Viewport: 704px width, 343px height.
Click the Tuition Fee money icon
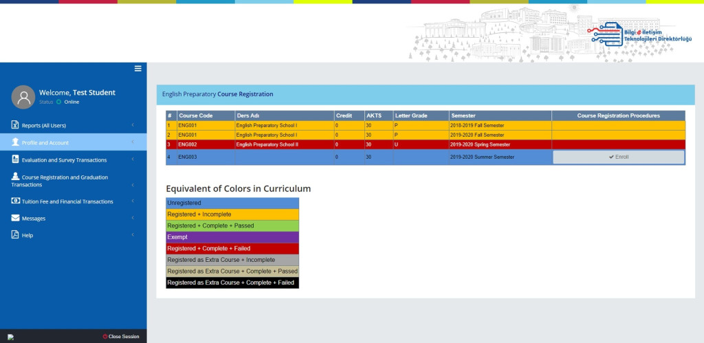point(15,201)
